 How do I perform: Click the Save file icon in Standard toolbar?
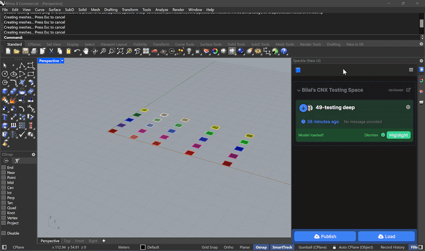point(25,51)
